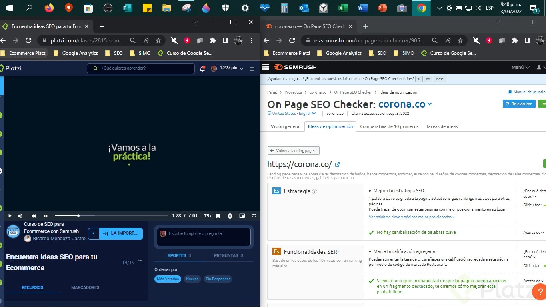The height and width of the screenshot is (307, 546).
Task: Switch to the APORTES tab
Action: (179, 255)
